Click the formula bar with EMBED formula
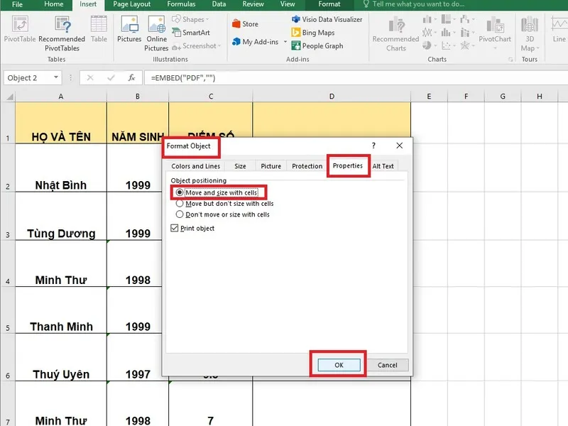The image size is (568, 426). click(x=355, y=78)
